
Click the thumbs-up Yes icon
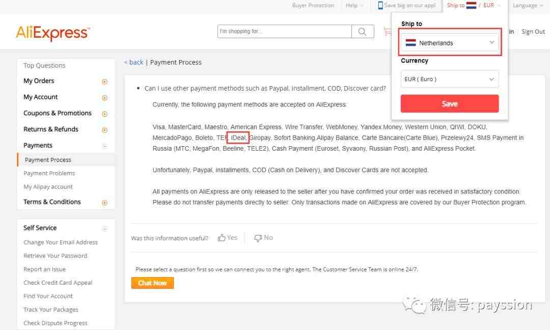tap(222, 238)
